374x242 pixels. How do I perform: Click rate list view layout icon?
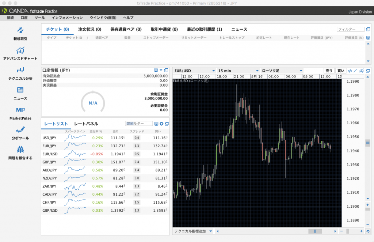(x=156, y=124)
